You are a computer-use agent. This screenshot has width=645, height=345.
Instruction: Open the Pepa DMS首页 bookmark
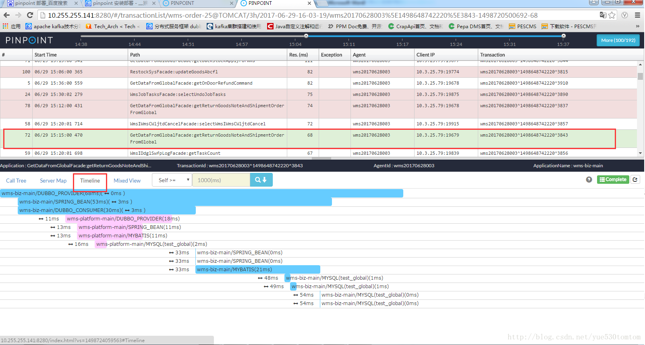coord(476,26)
